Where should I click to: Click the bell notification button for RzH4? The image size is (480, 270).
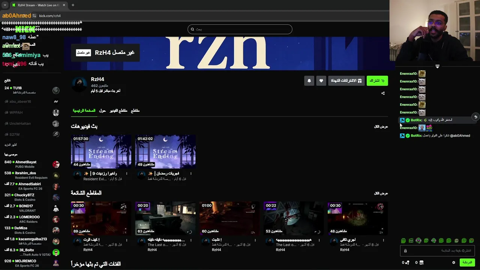coord(309,81)
